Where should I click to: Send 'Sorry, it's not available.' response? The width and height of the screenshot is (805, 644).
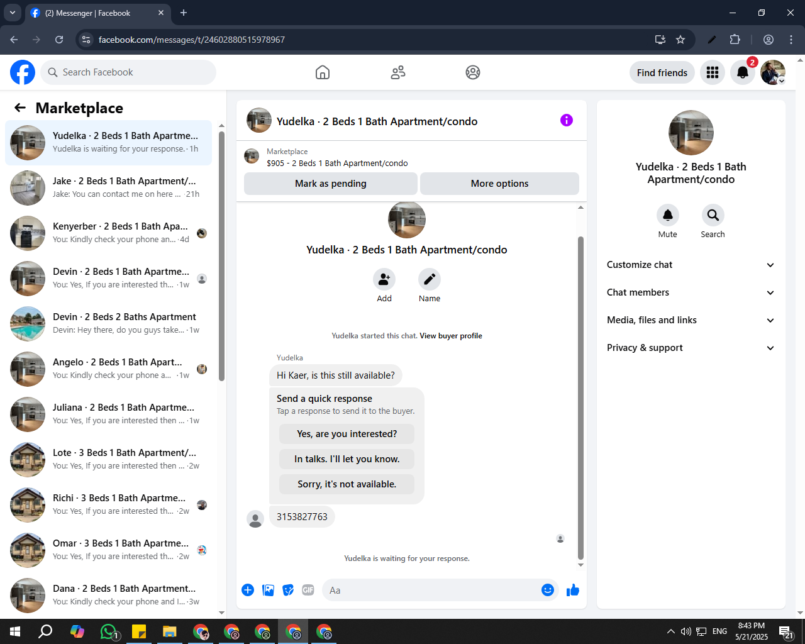[x=347, y=484]
